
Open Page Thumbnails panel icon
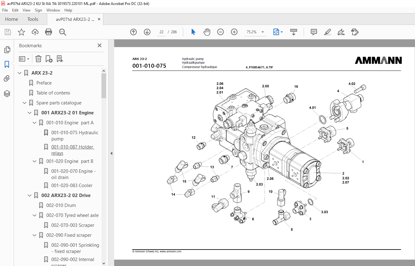tap(7, 50)
